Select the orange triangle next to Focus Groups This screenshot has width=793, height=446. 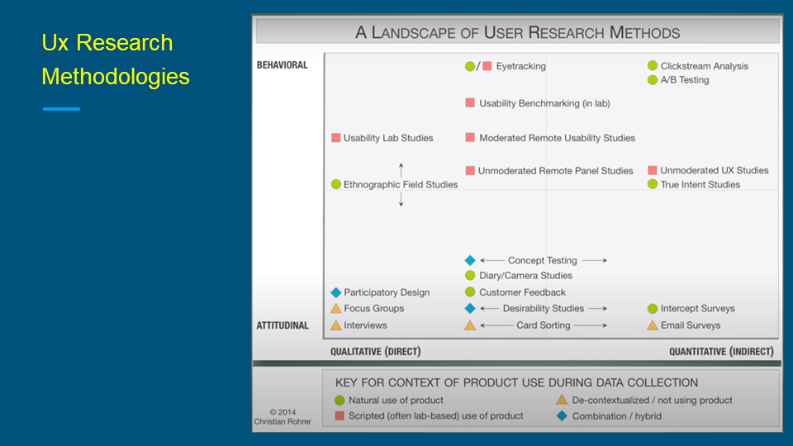336,308
